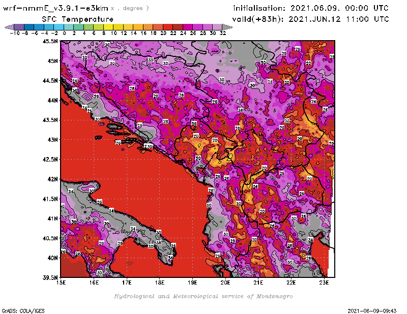
Task: Click the 'SFC Temperature' heading
Action: click(x=78, y=19)
